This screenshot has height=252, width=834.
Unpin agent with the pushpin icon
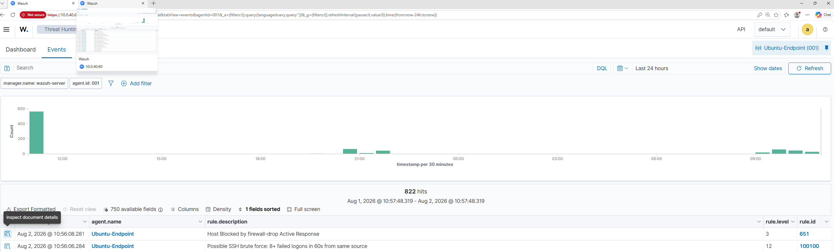click(826, 48)
